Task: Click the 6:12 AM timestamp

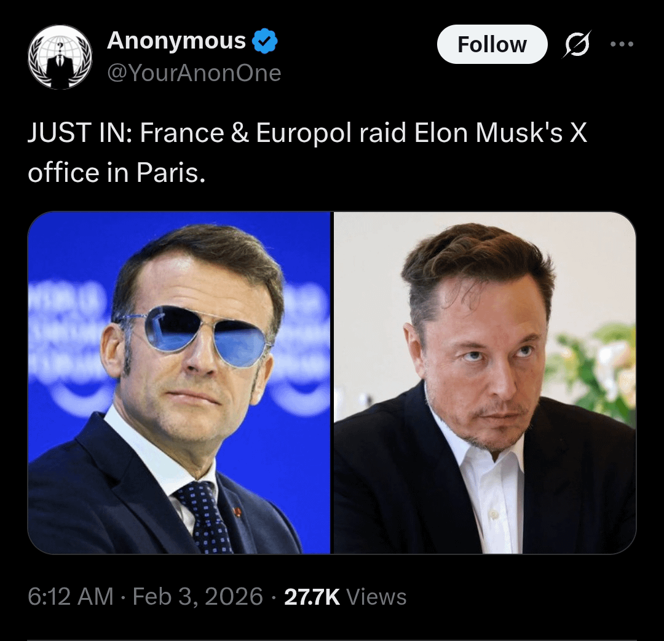Action: coord(71,597)
